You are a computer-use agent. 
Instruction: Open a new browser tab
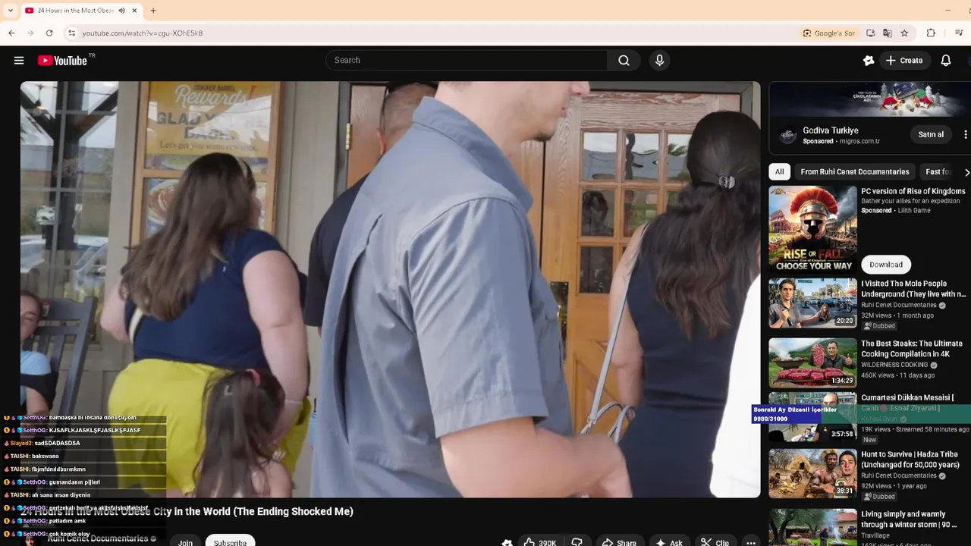click(x=153, y=11)
